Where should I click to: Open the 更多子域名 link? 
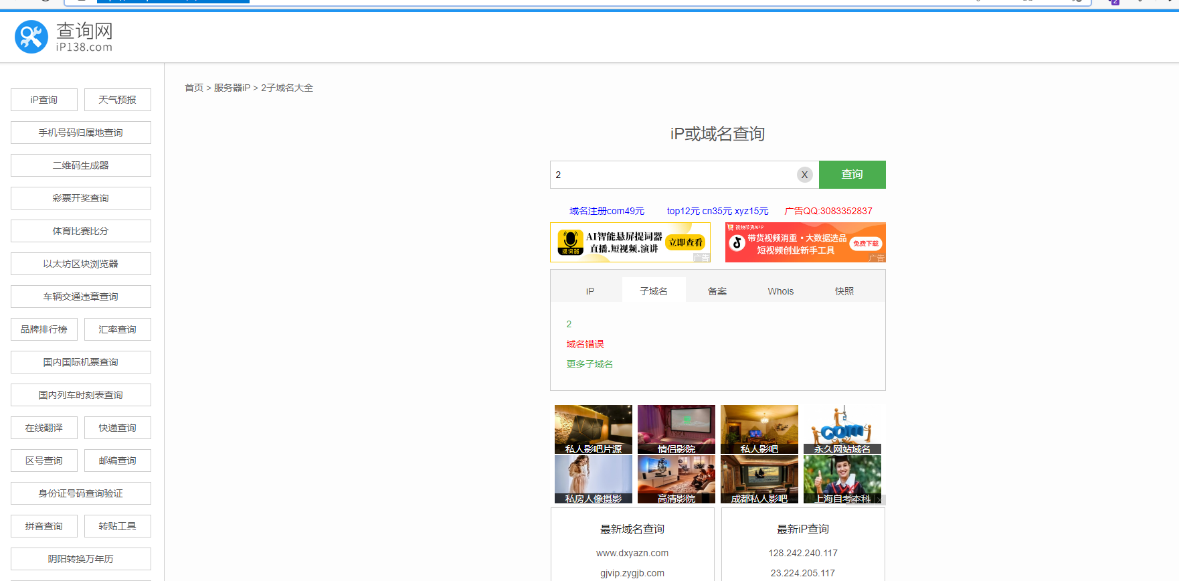(589, 364)
